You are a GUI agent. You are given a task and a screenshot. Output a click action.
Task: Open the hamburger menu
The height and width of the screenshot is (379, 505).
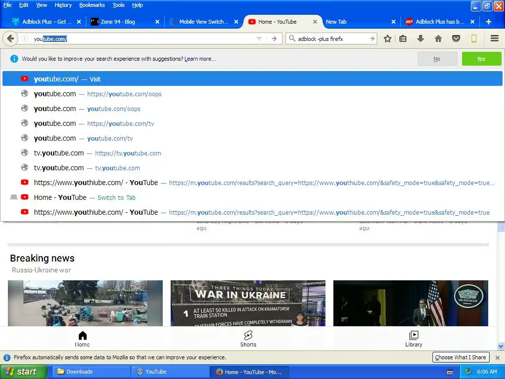(x=495, y=38)
